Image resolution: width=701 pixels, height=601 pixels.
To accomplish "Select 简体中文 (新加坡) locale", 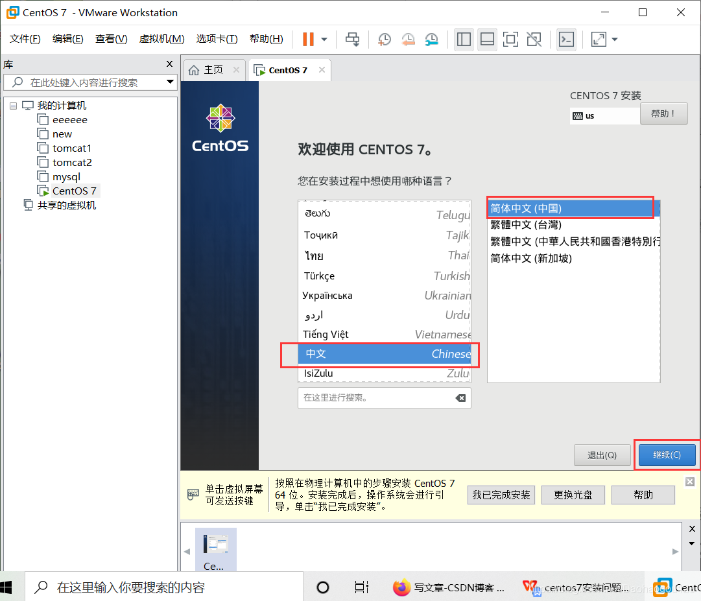I will [x=574, y=258].
